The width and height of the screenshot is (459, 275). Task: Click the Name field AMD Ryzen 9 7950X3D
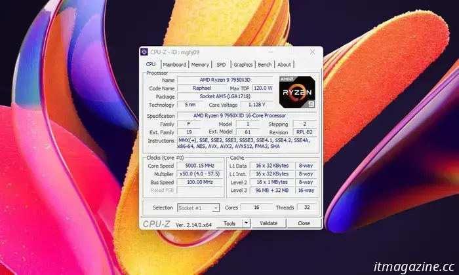225,80
